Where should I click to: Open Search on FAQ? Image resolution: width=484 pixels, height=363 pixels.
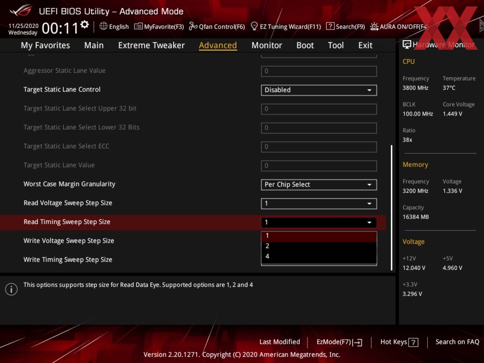pyautogui.click(x=457, y=342)
